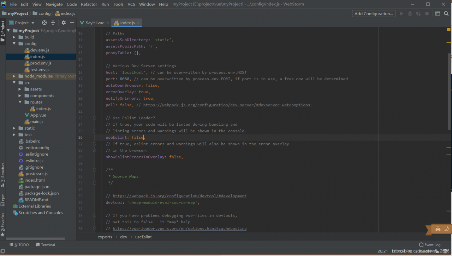Screen dimensions: 452x256
Task: Toggle the 2: Favorites tool window
Action: click(x=2, y=224)
